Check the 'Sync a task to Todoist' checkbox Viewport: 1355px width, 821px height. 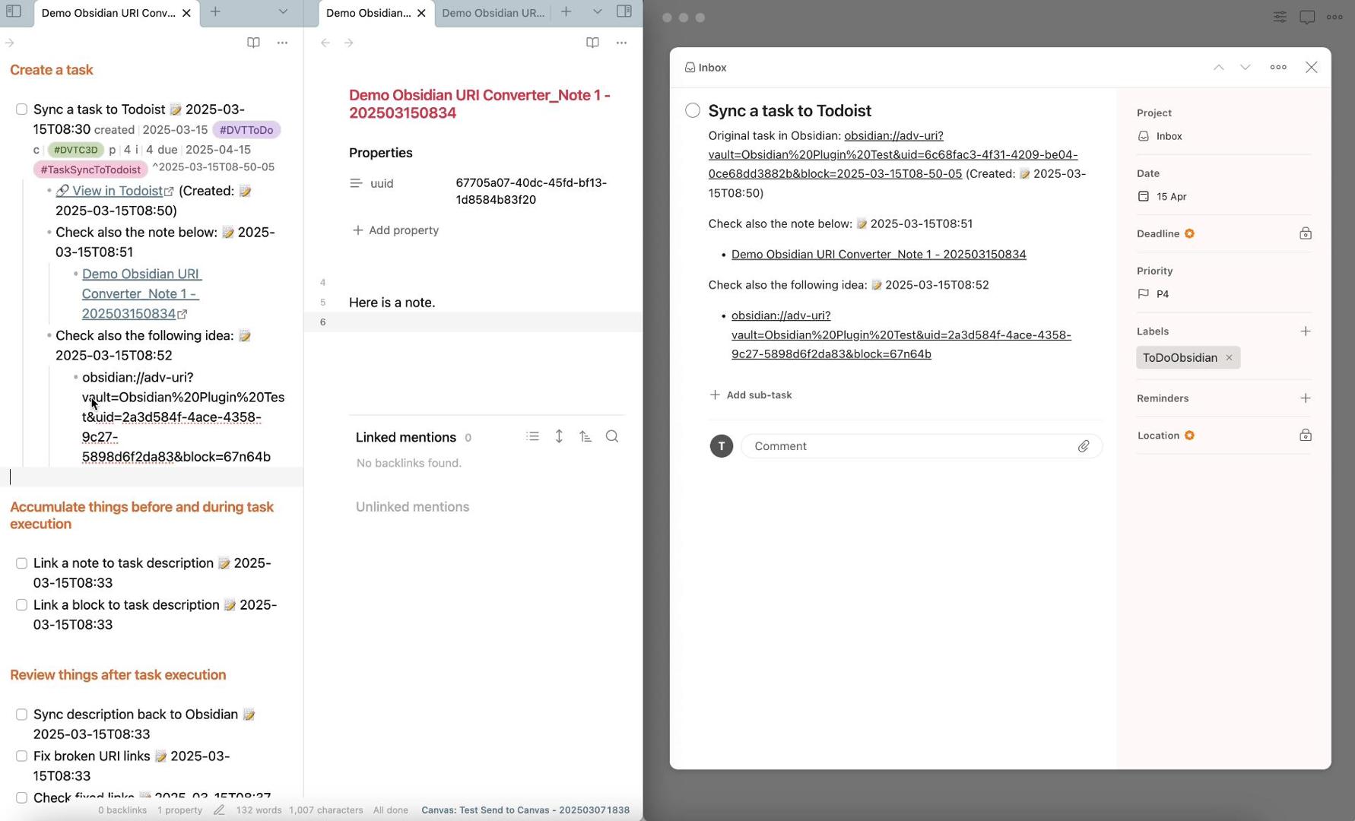[21, 109]
